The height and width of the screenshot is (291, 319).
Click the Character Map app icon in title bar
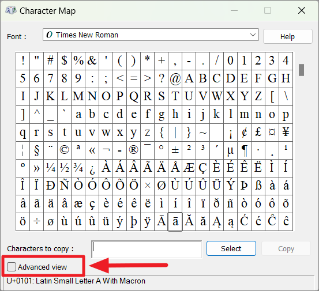(11, 10)
